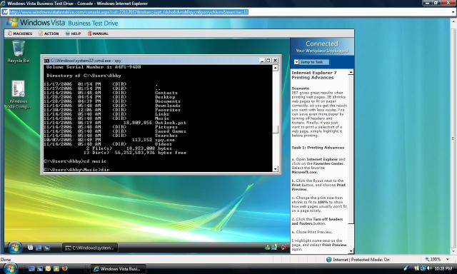Screen dimensions: 457x274
Task: Minimize the cmd.exe window
Action: click(x=262, y=61)
